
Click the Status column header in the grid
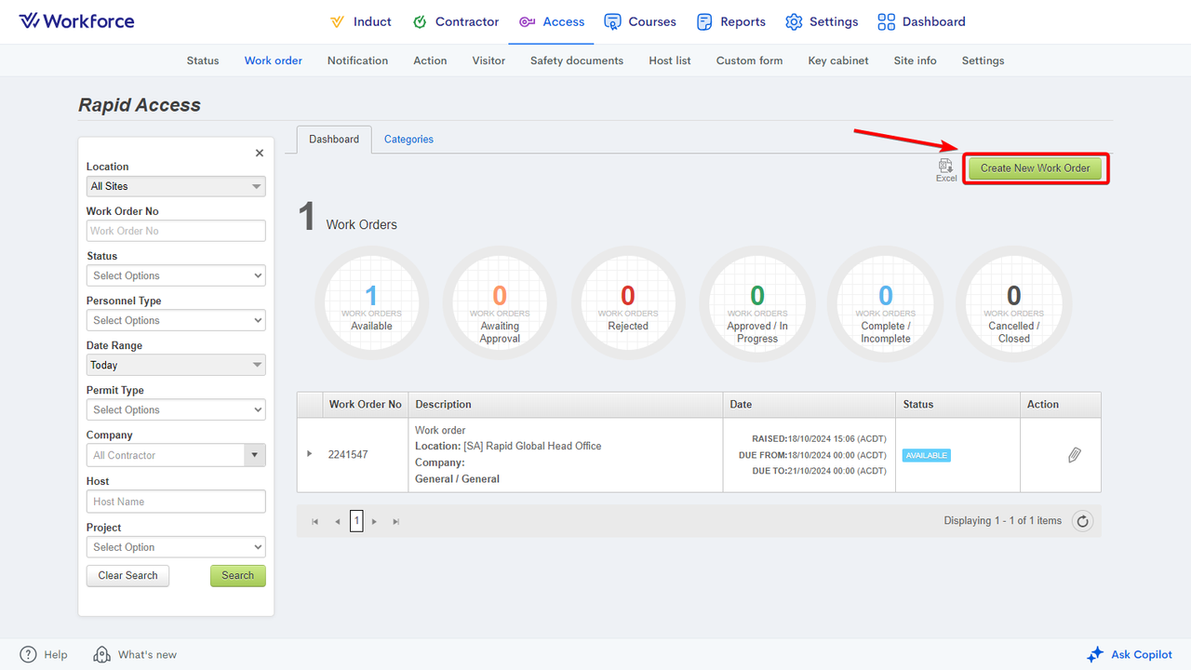point(958,405)
